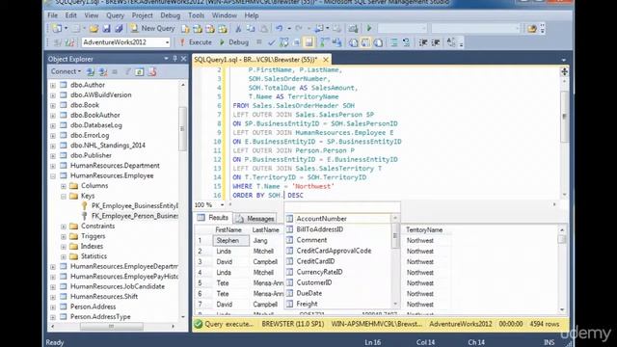Toggle Include Actual Execution Plan
617x347 pixels.
(324, 42)
